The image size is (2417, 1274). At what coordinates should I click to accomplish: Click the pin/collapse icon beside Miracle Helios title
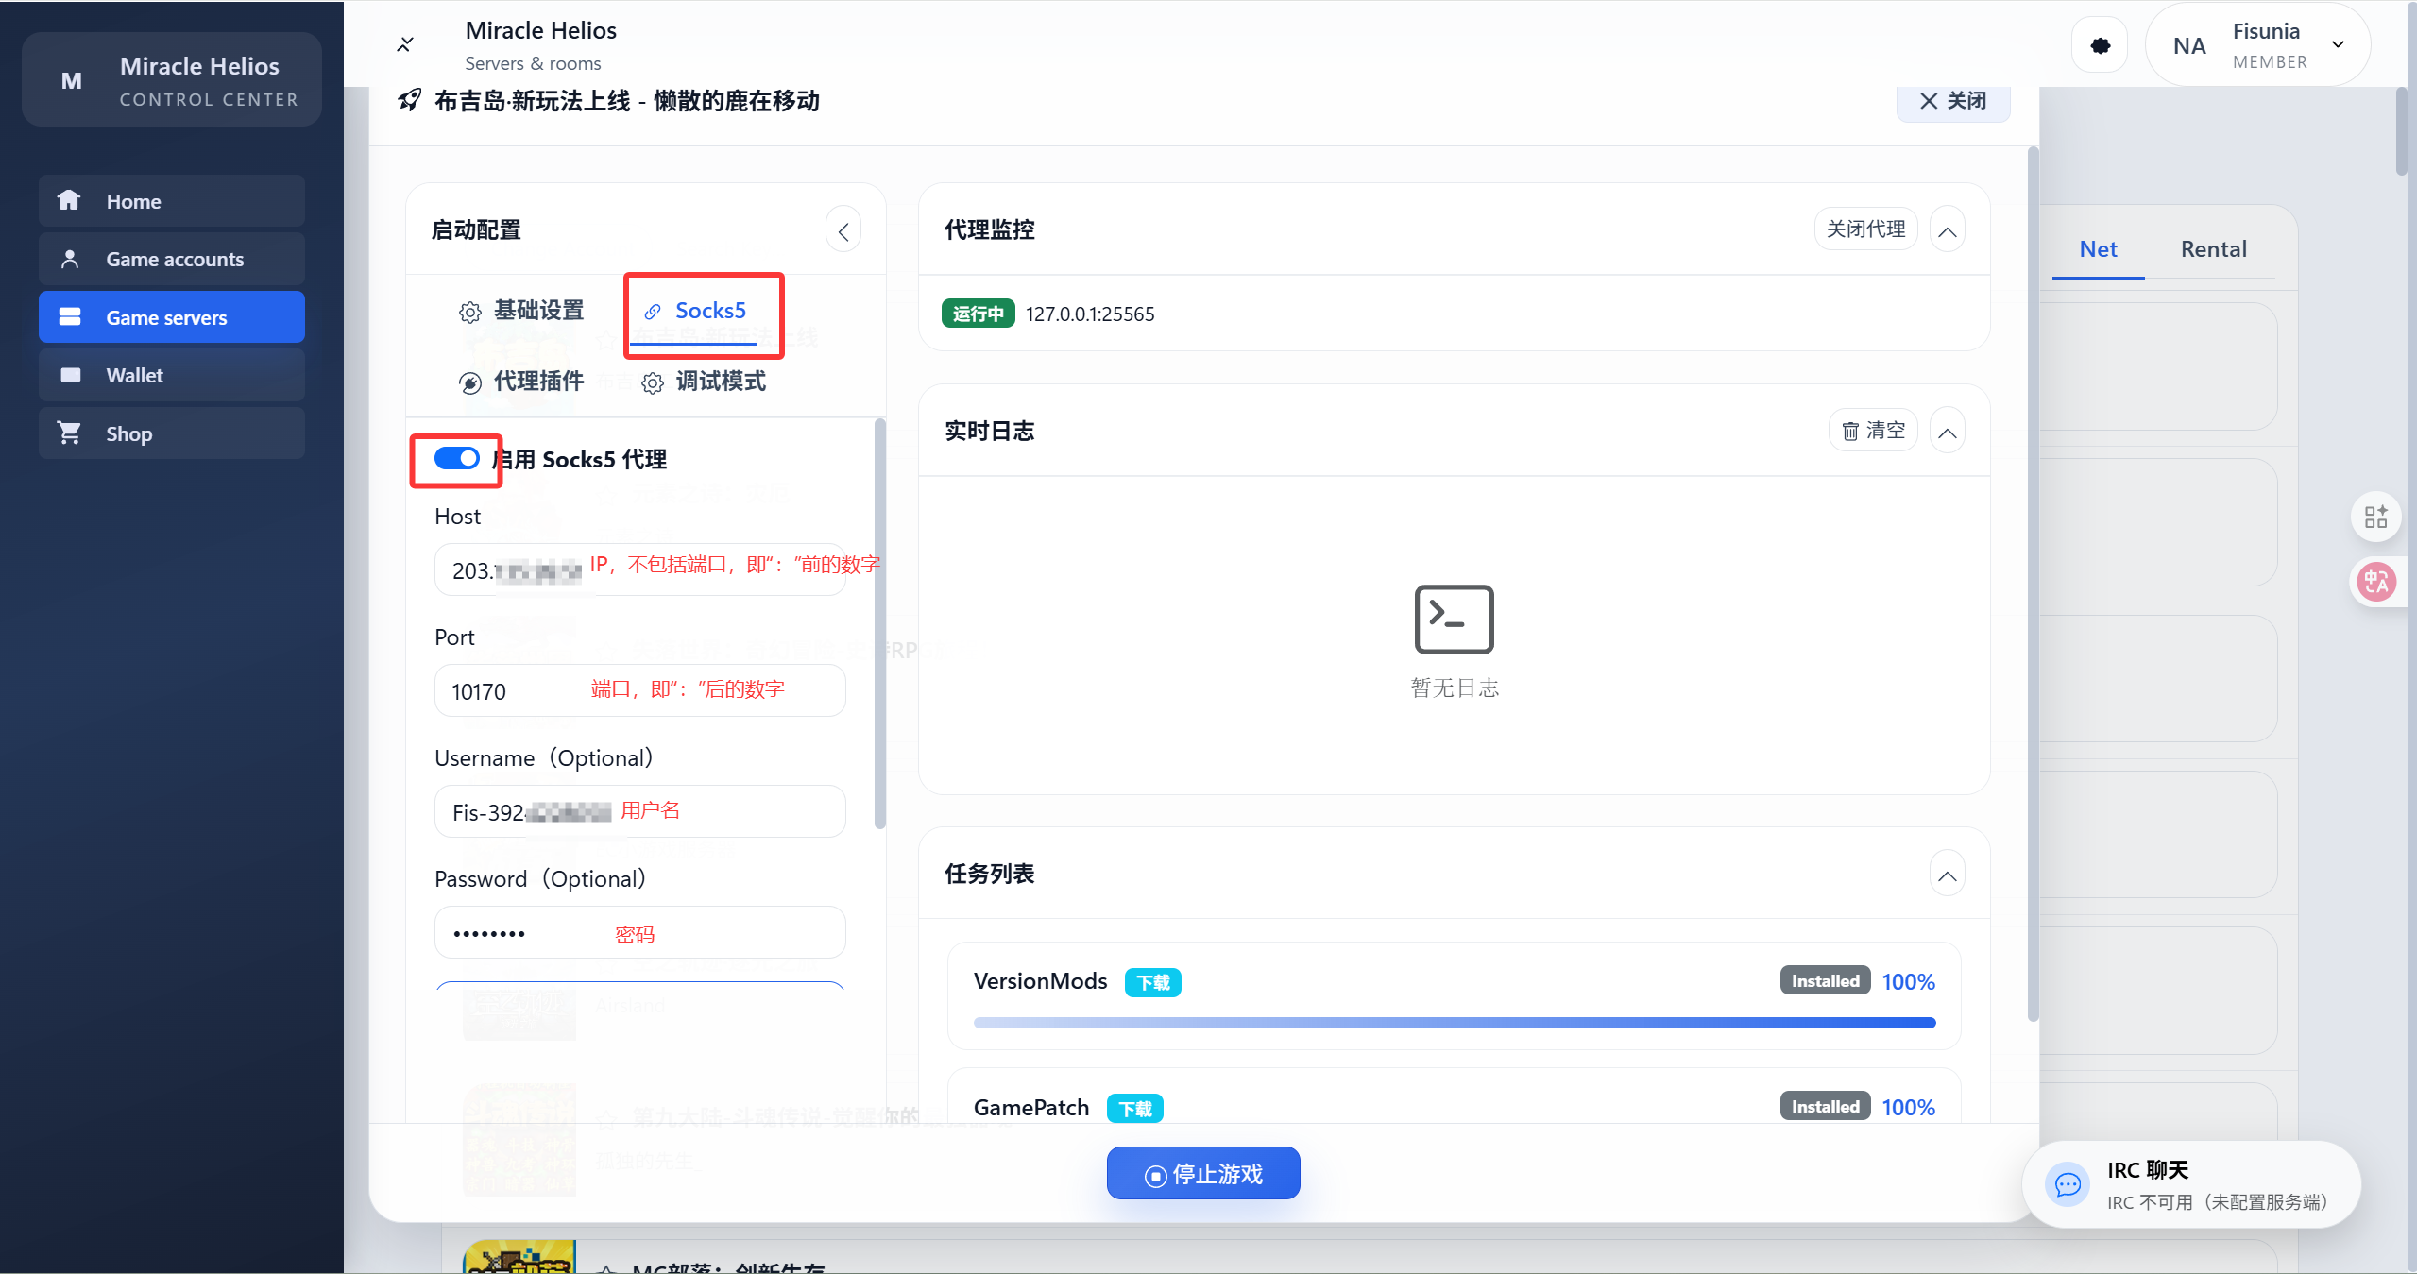pyautogui.click(x=406, y=43)
